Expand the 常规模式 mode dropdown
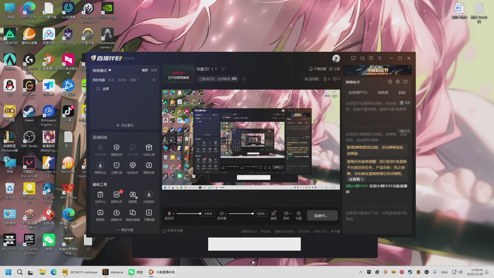Screen dimensions: 494x278 coord(102,70)
